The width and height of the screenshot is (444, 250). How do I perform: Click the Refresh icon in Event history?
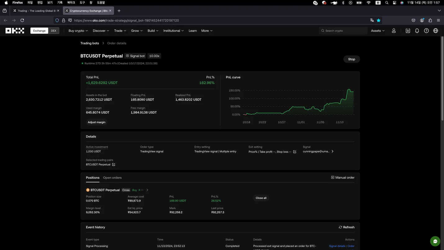[340, 227]
